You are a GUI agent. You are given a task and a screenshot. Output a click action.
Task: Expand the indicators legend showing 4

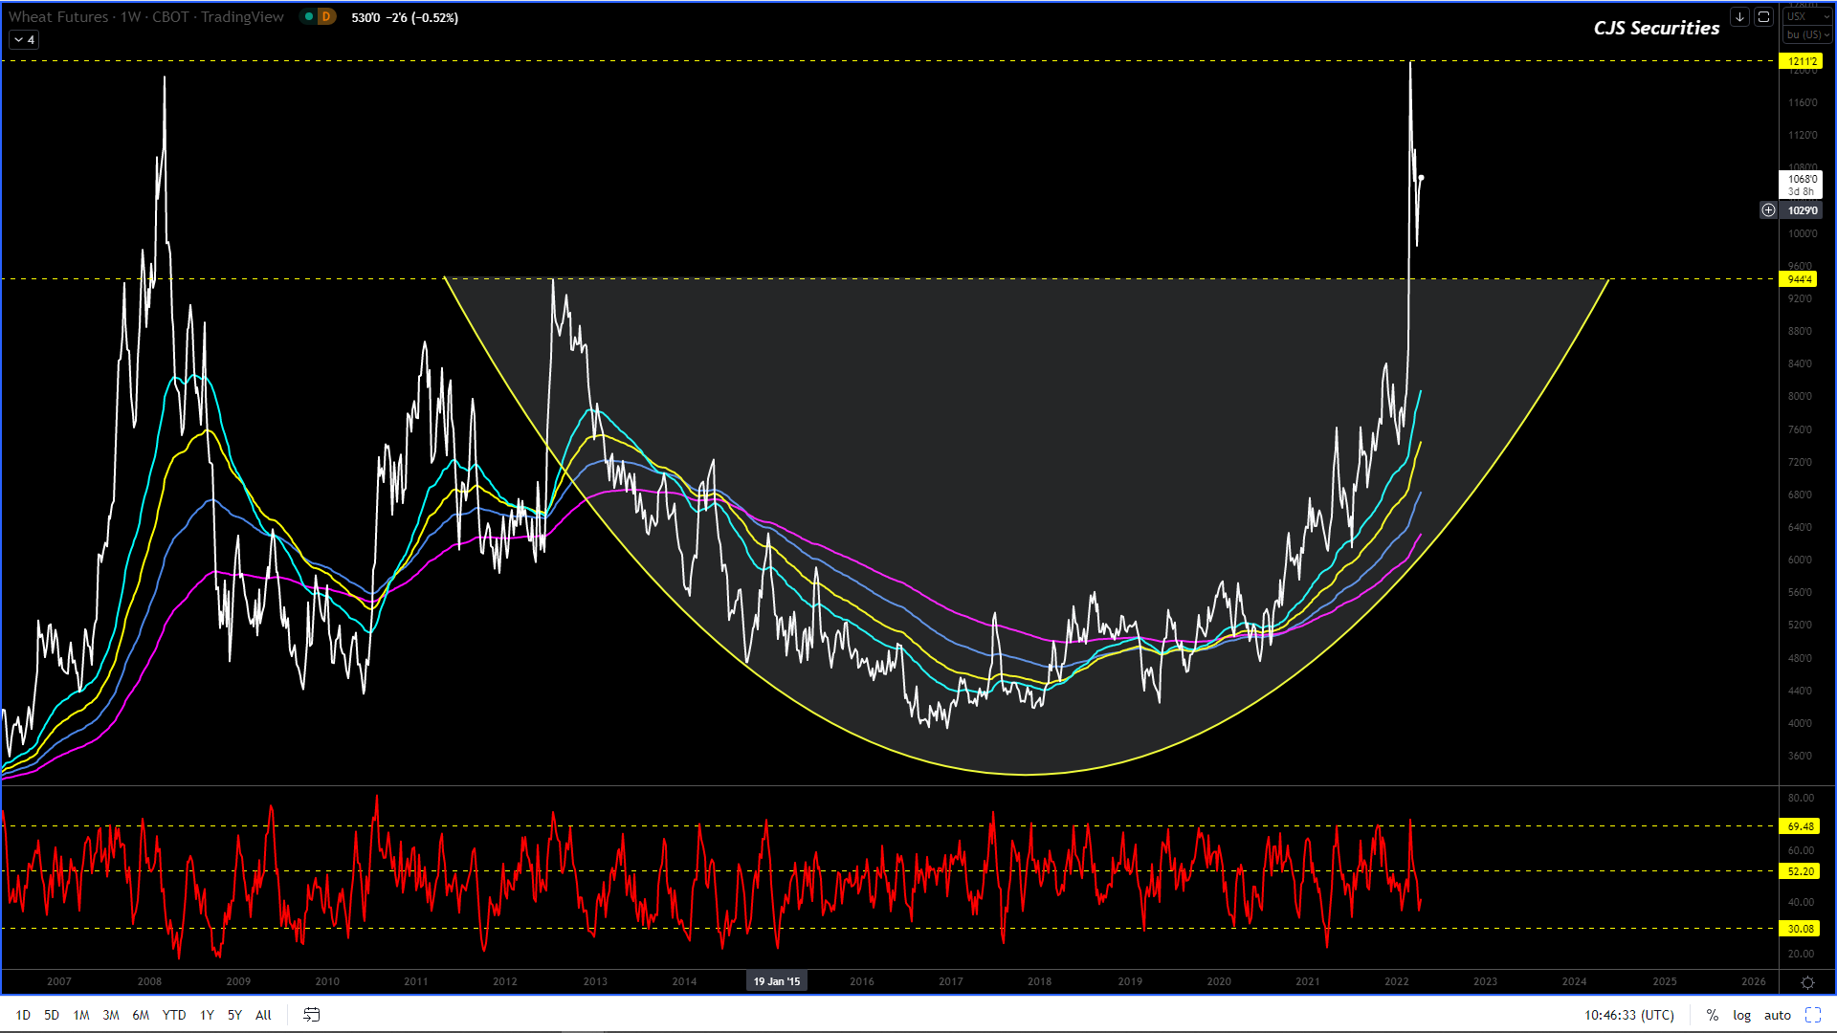pos(25,40)
